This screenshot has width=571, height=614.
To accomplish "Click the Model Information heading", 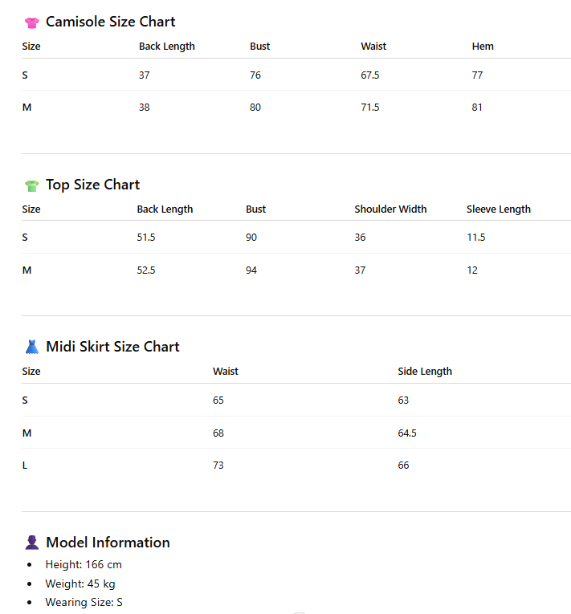I will tap(108, 543).
